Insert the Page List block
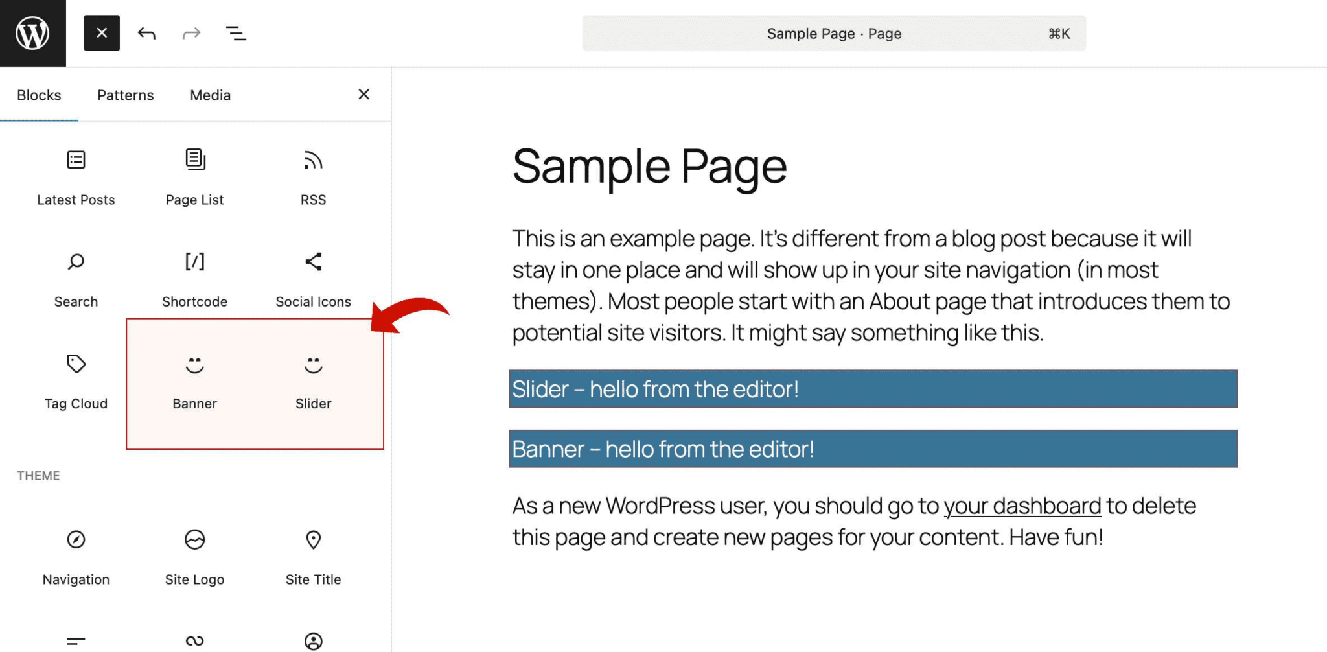This screenshot has width=1327, height=652. 194,176
